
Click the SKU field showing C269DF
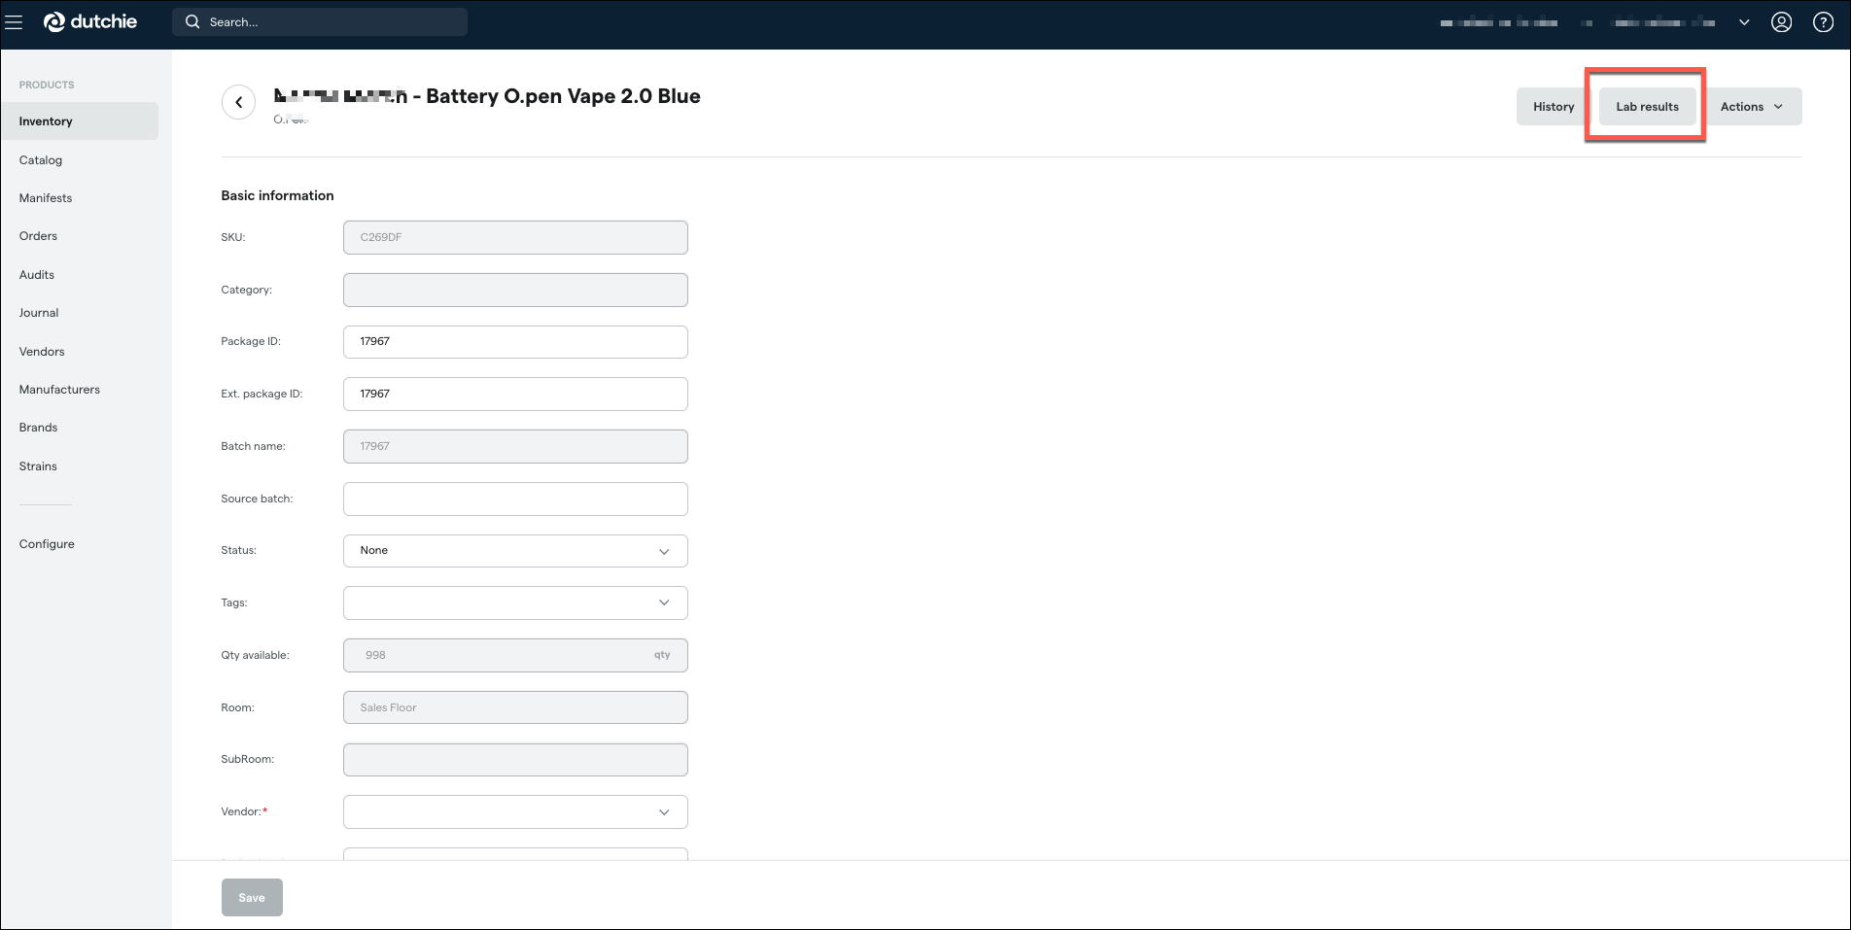515,237
